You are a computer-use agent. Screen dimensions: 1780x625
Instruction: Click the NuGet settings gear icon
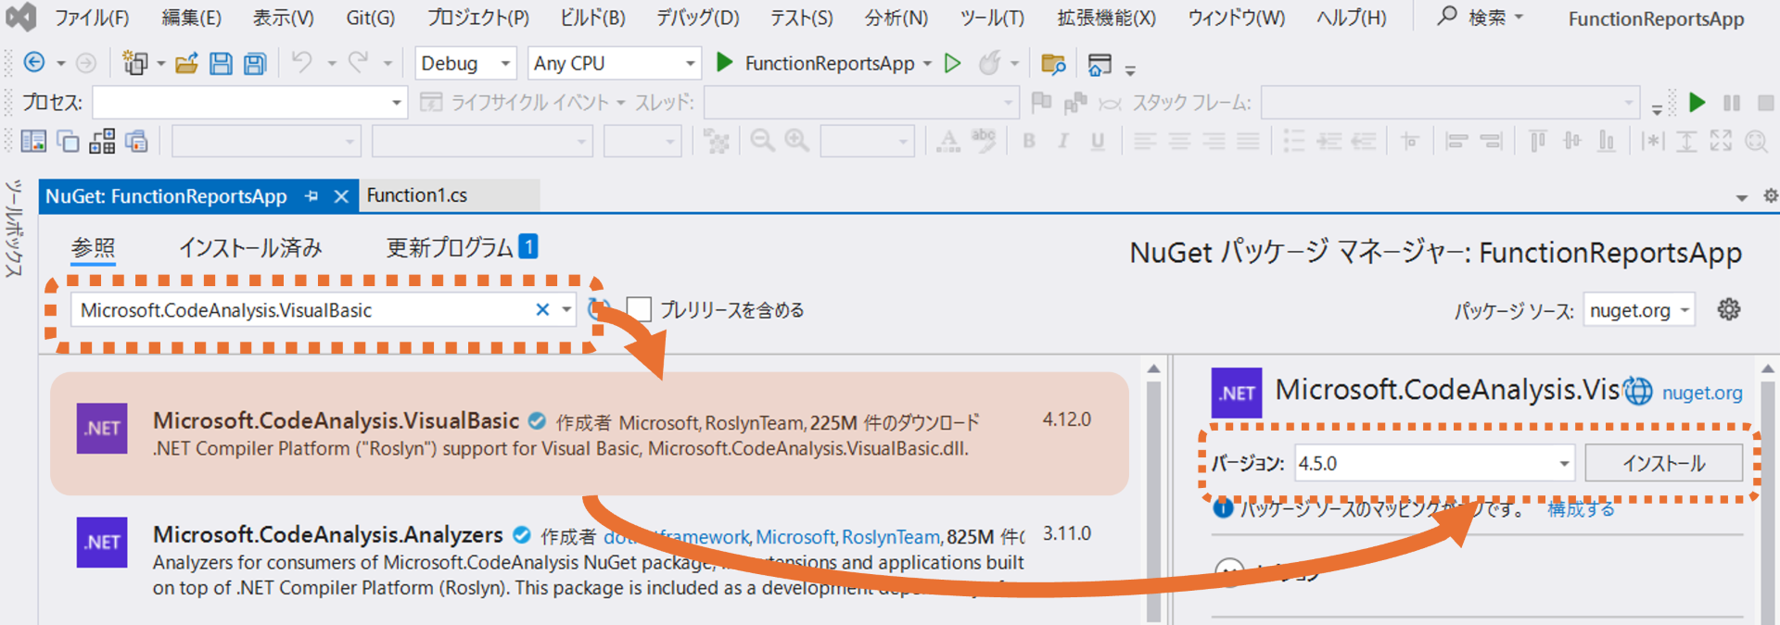(x=1729, y=309)
